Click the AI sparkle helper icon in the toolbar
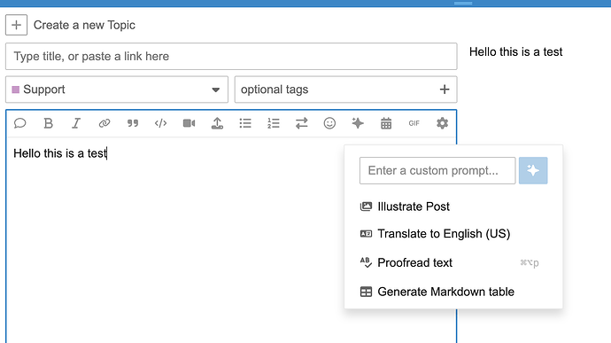The width and height of the screenshot is (611, 343). click(358, 123)
